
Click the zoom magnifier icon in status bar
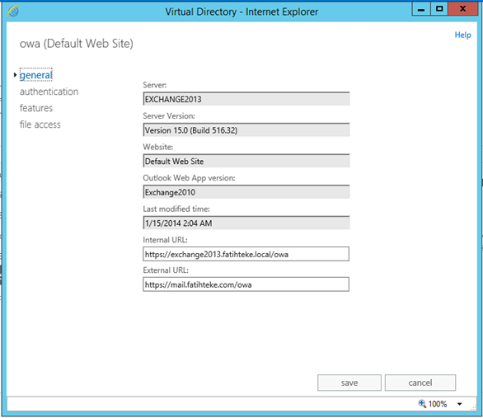pos(422,403)
